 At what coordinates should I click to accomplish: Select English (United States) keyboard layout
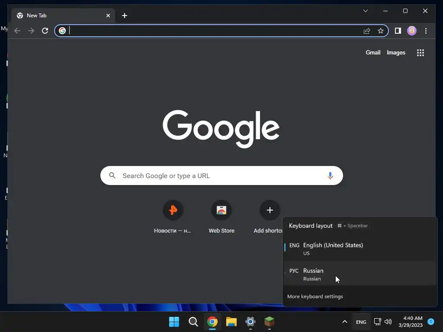point(360,249)
